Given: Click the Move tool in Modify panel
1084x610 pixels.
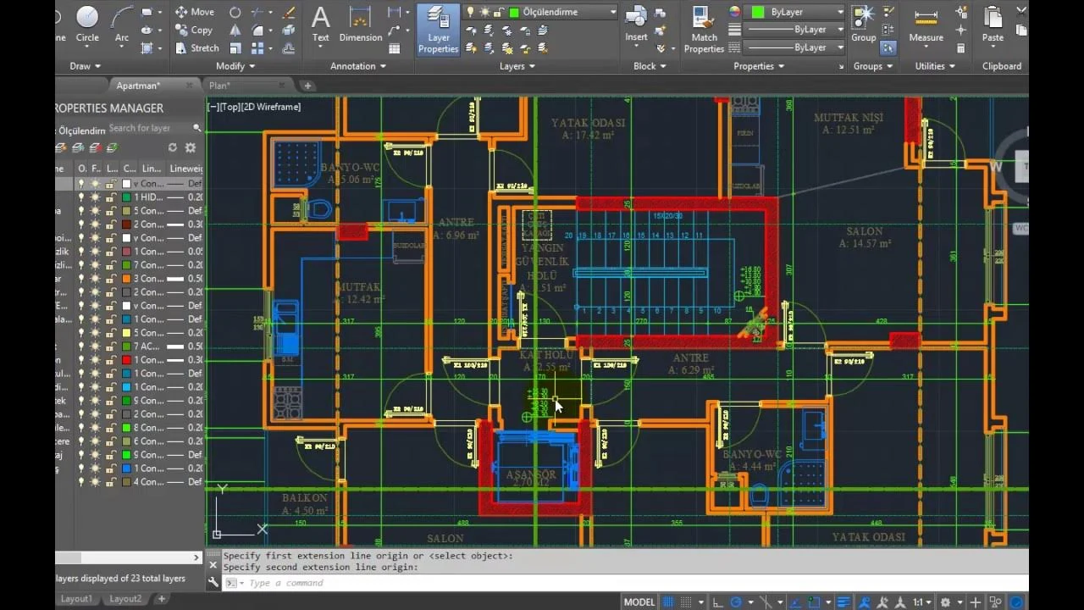Looking at the screenshot, I should (195, 12).
